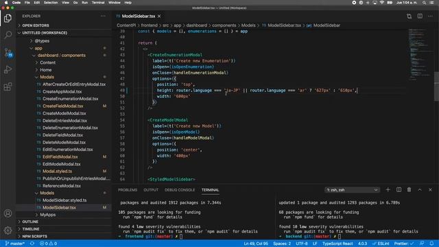Viewport: 439px width, 247px height.
Task: Click ESLint status bar item
Action: (381, 244)
